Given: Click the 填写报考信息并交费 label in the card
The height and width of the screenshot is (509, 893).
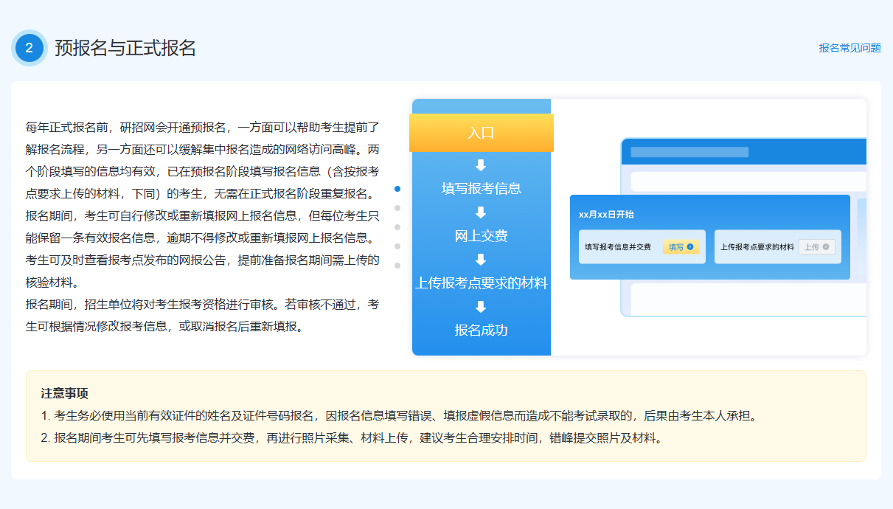Looking at the screenshot, I should tap(618, 247).
